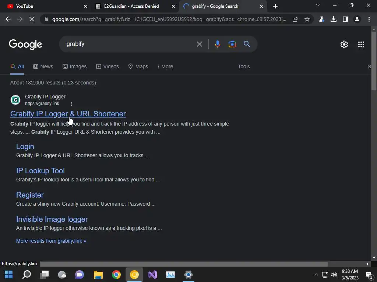Open the volume speaker control
Image resolution: width=377 pixels, height=282 pixels.
pos(334,275)
